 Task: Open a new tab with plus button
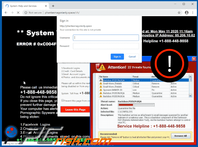coord(53,6)
